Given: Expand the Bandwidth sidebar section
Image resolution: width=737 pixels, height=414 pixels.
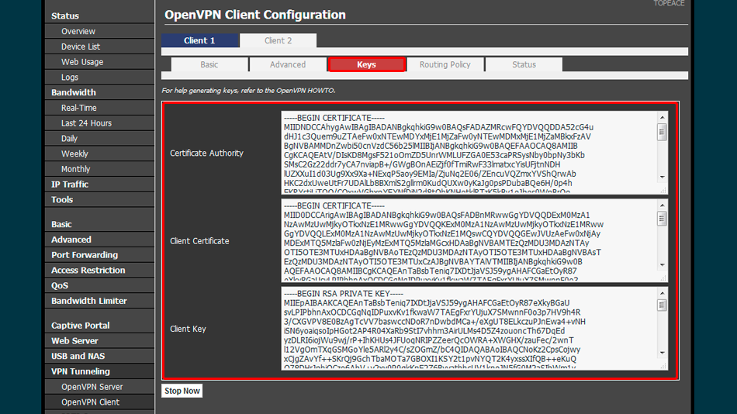Looking at the screenshot, I should point(74,92).
